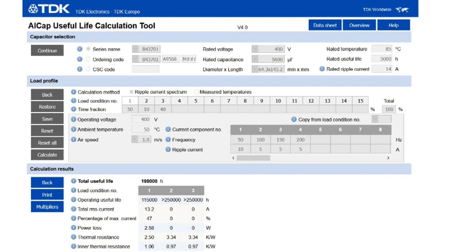Click the info icon next to Power loss
Image resolution: width=449 pixels, height=252 pixels.
pyautogui.click(x=74, y=228)
